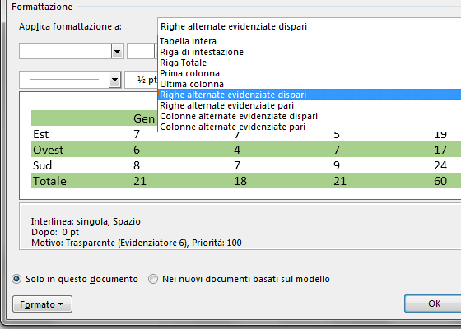
Task: Click the Ovest row in table preview
Action: coord(246,150)
